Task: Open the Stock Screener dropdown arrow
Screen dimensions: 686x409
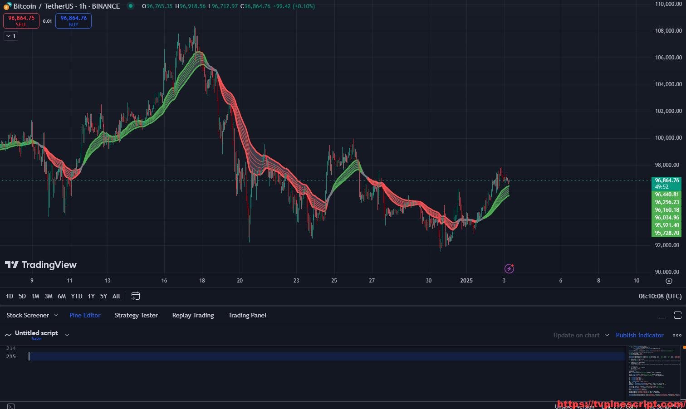Action: (x=56, y=315)
